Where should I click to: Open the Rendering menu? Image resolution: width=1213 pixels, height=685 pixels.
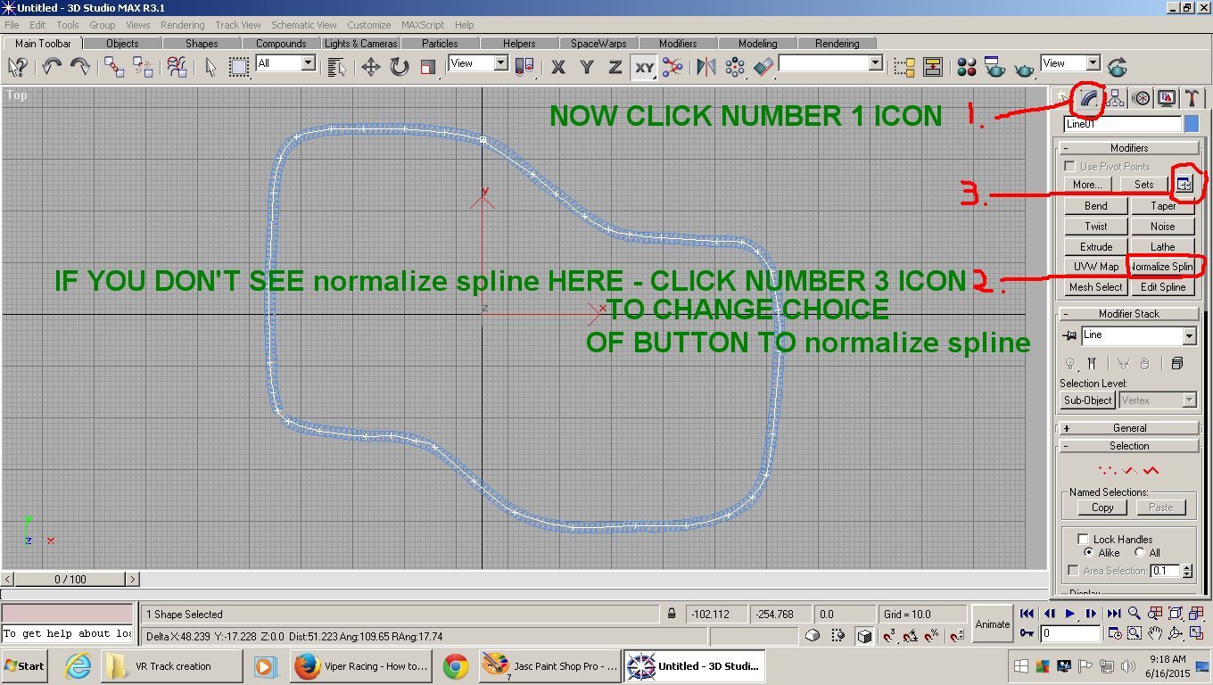(182, 25)
